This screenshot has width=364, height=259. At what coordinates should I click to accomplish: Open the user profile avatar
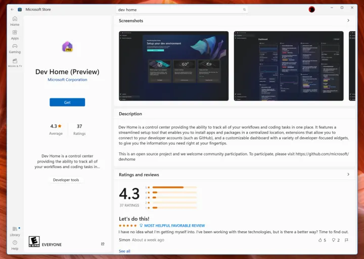(311, 9)
